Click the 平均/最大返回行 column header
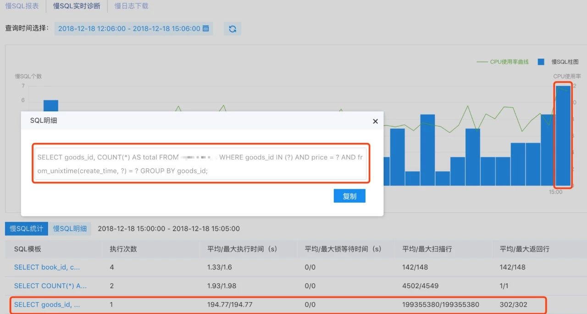 (525, 249)
